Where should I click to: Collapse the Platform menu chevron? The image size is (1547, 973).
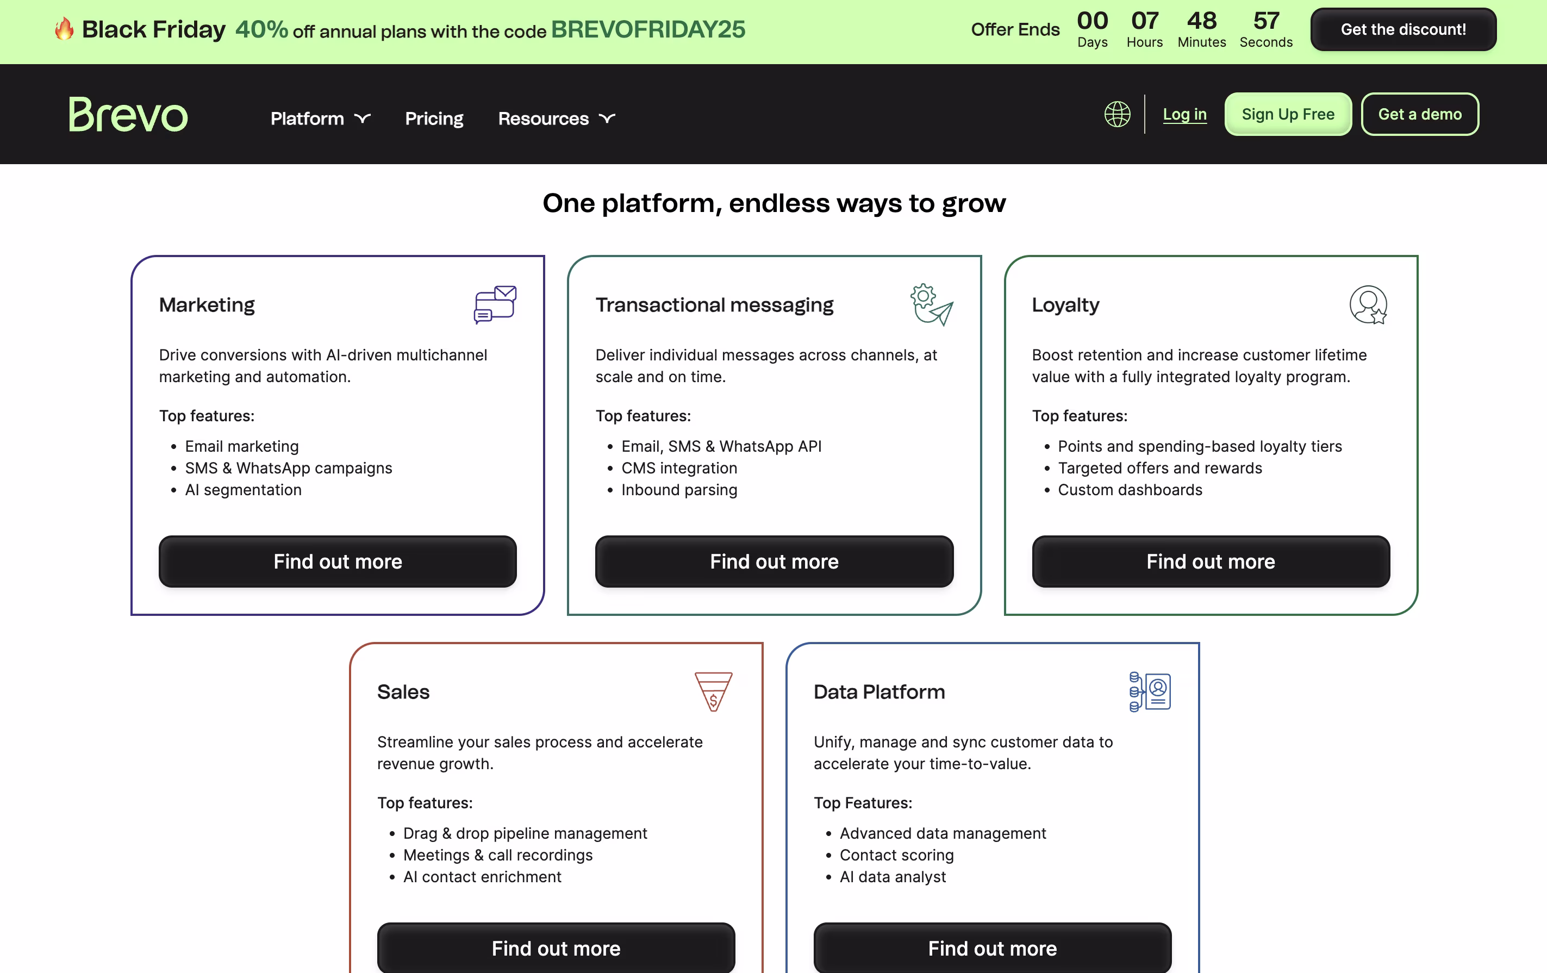(x=363, y=118)
